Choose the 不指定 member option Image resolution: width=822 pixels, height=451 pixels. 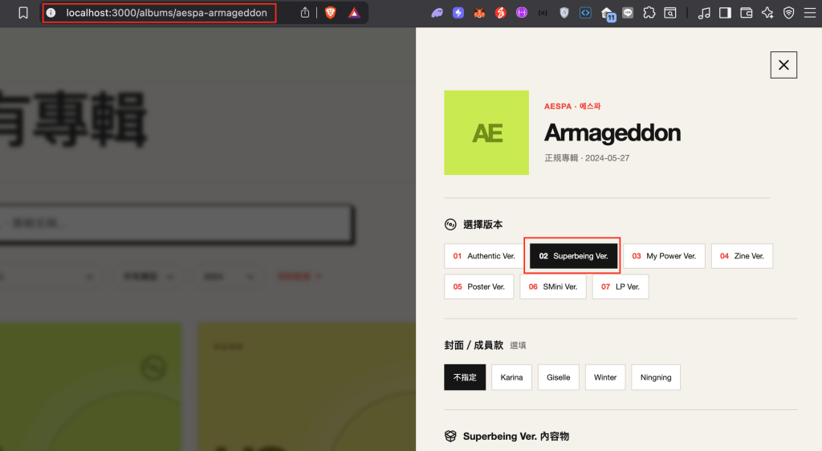click(465, 377)
